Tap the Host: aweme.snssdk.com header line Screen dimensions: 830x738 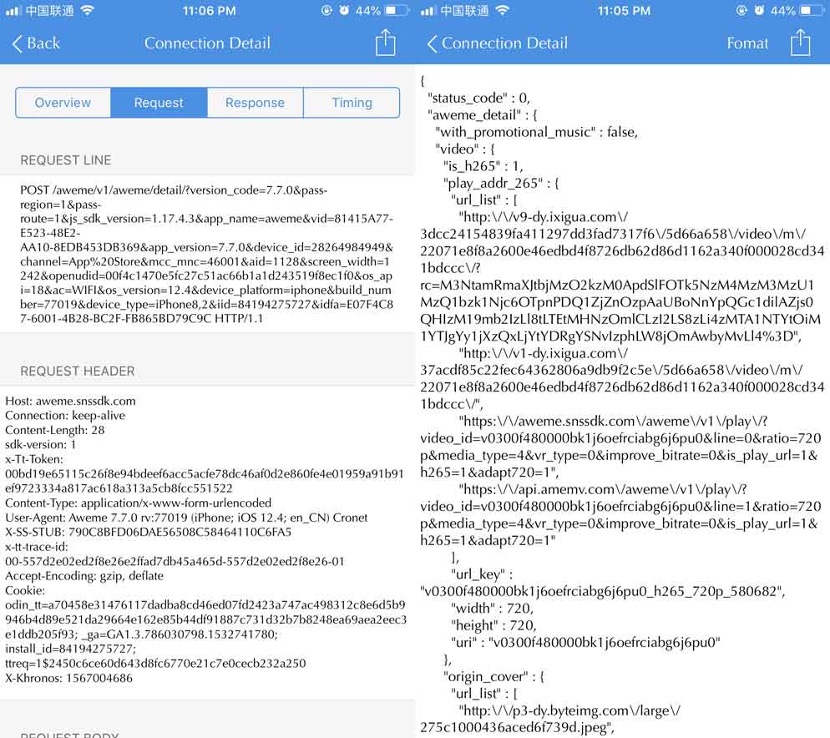70,401
